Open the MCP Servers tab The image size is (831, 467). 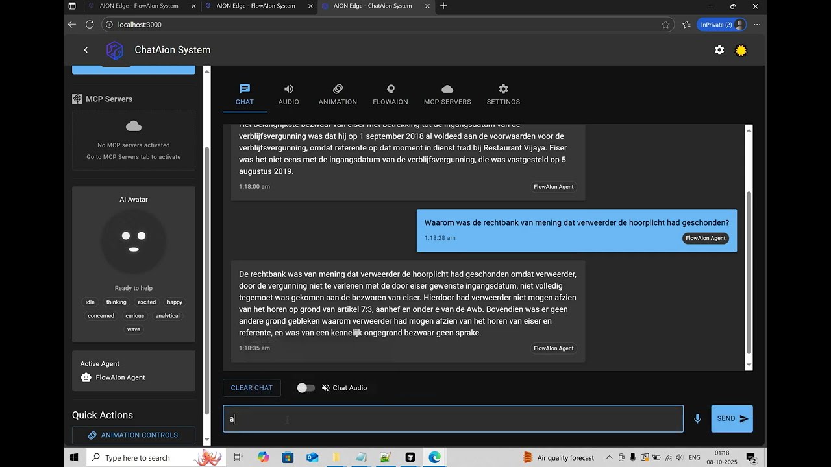[x=447, y=95]
